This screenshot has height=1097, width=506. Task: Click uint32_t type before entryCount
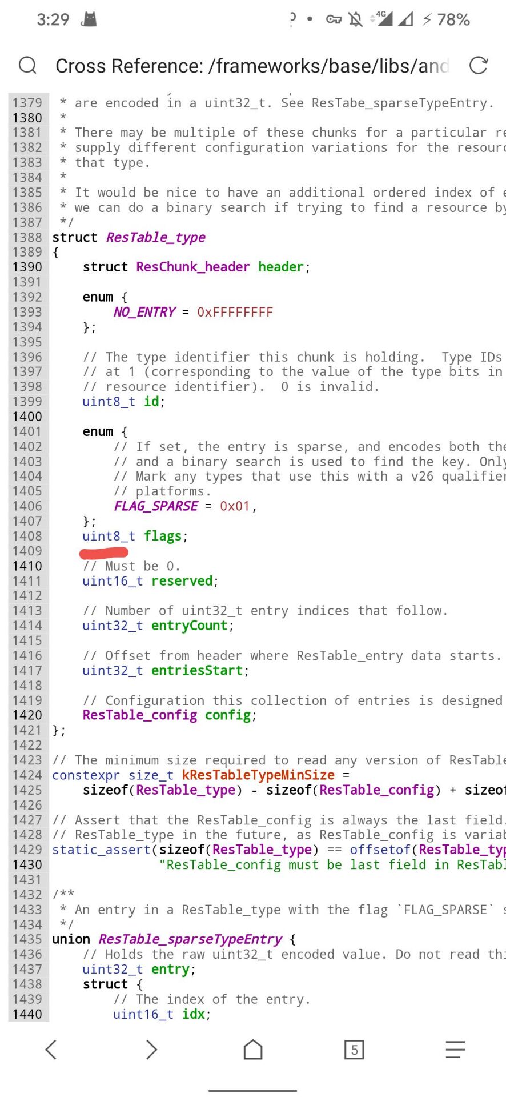[113, 626]
